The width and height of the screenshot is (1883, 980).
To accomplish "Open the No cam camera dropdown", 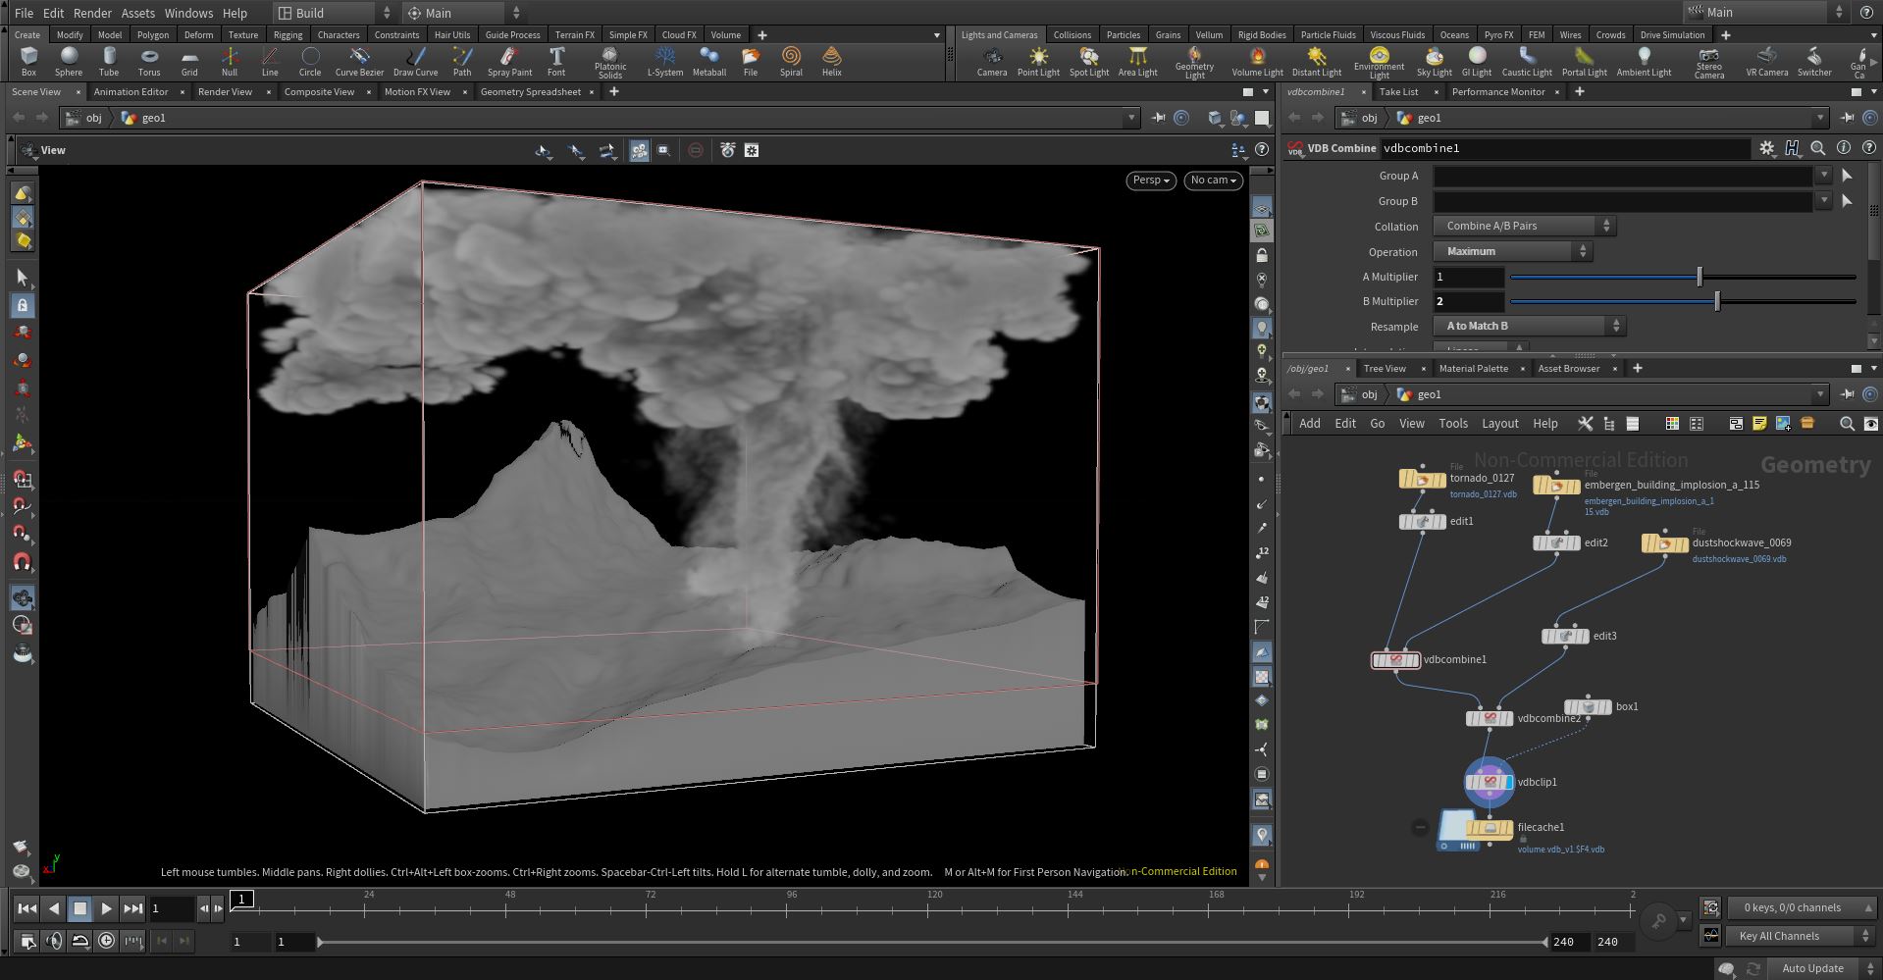I will (1214, 181).
